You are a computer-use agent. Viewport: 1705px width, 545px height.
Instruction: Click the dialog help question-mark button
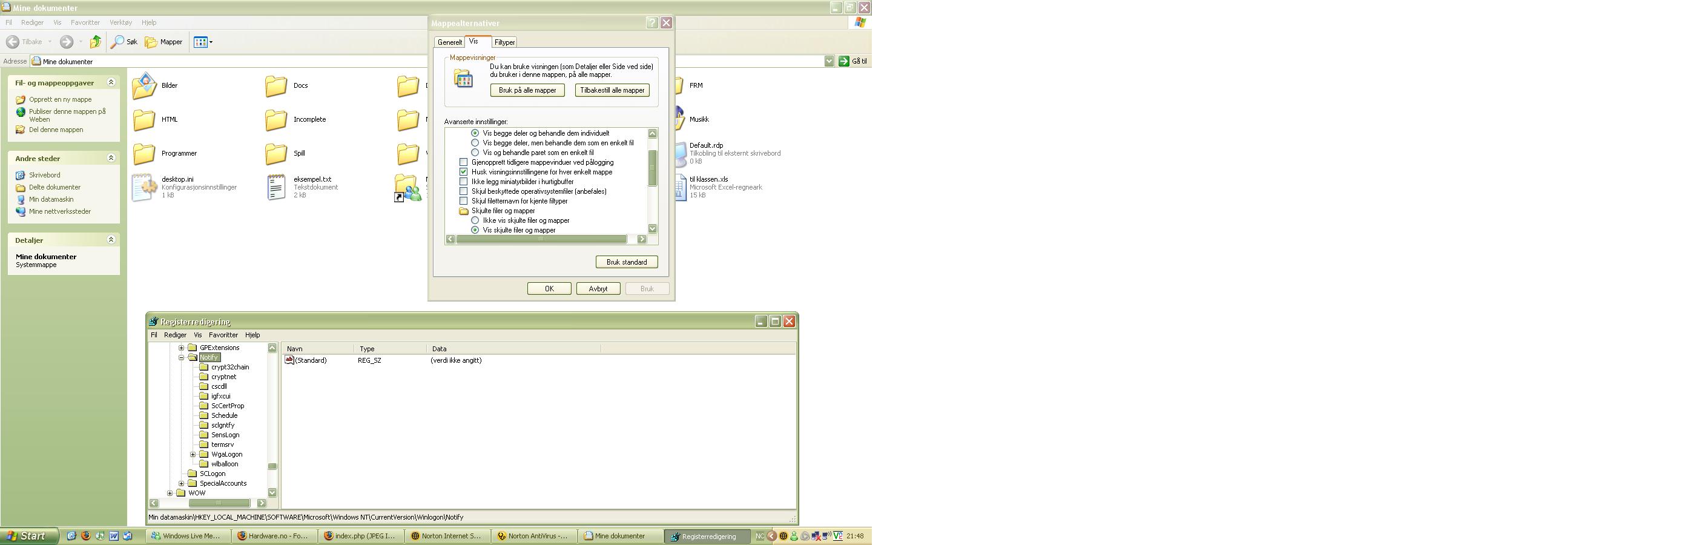[x=652, y=22]
